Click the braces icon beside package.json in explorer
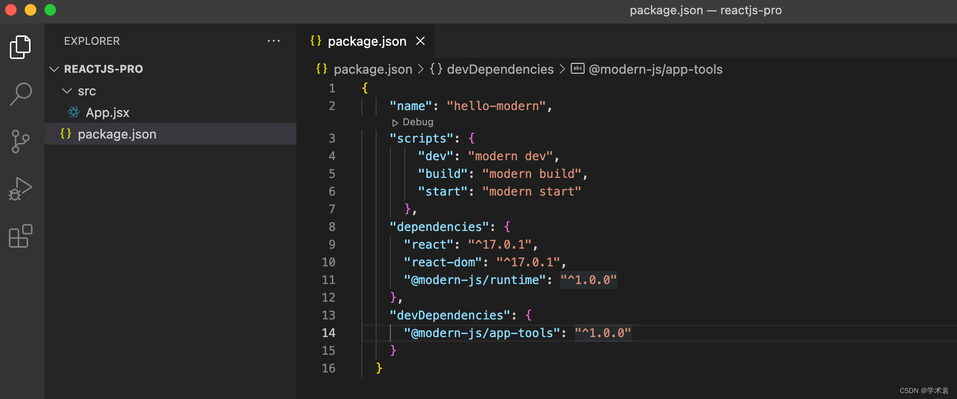Image resolution: width=957 pixels, height=399 pixels. tap(65, 134)
